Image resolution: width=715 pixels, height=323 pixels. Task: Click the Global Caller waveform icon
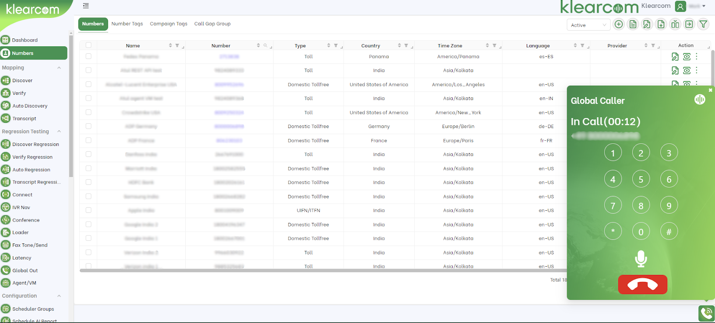(x=700, y=100)
